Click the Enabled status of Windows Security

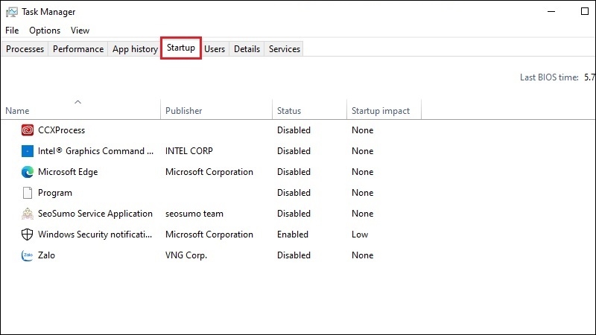(293, 234)
